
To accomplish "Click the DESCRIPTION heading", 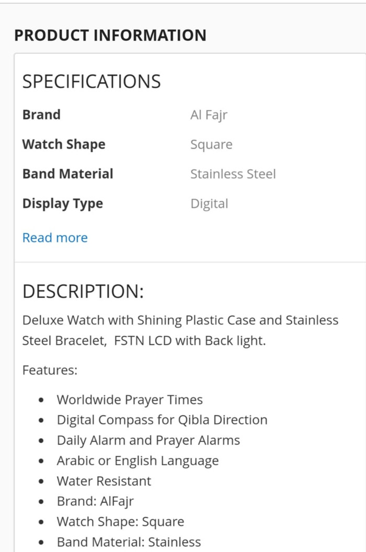I will click(x=83, y=292).
